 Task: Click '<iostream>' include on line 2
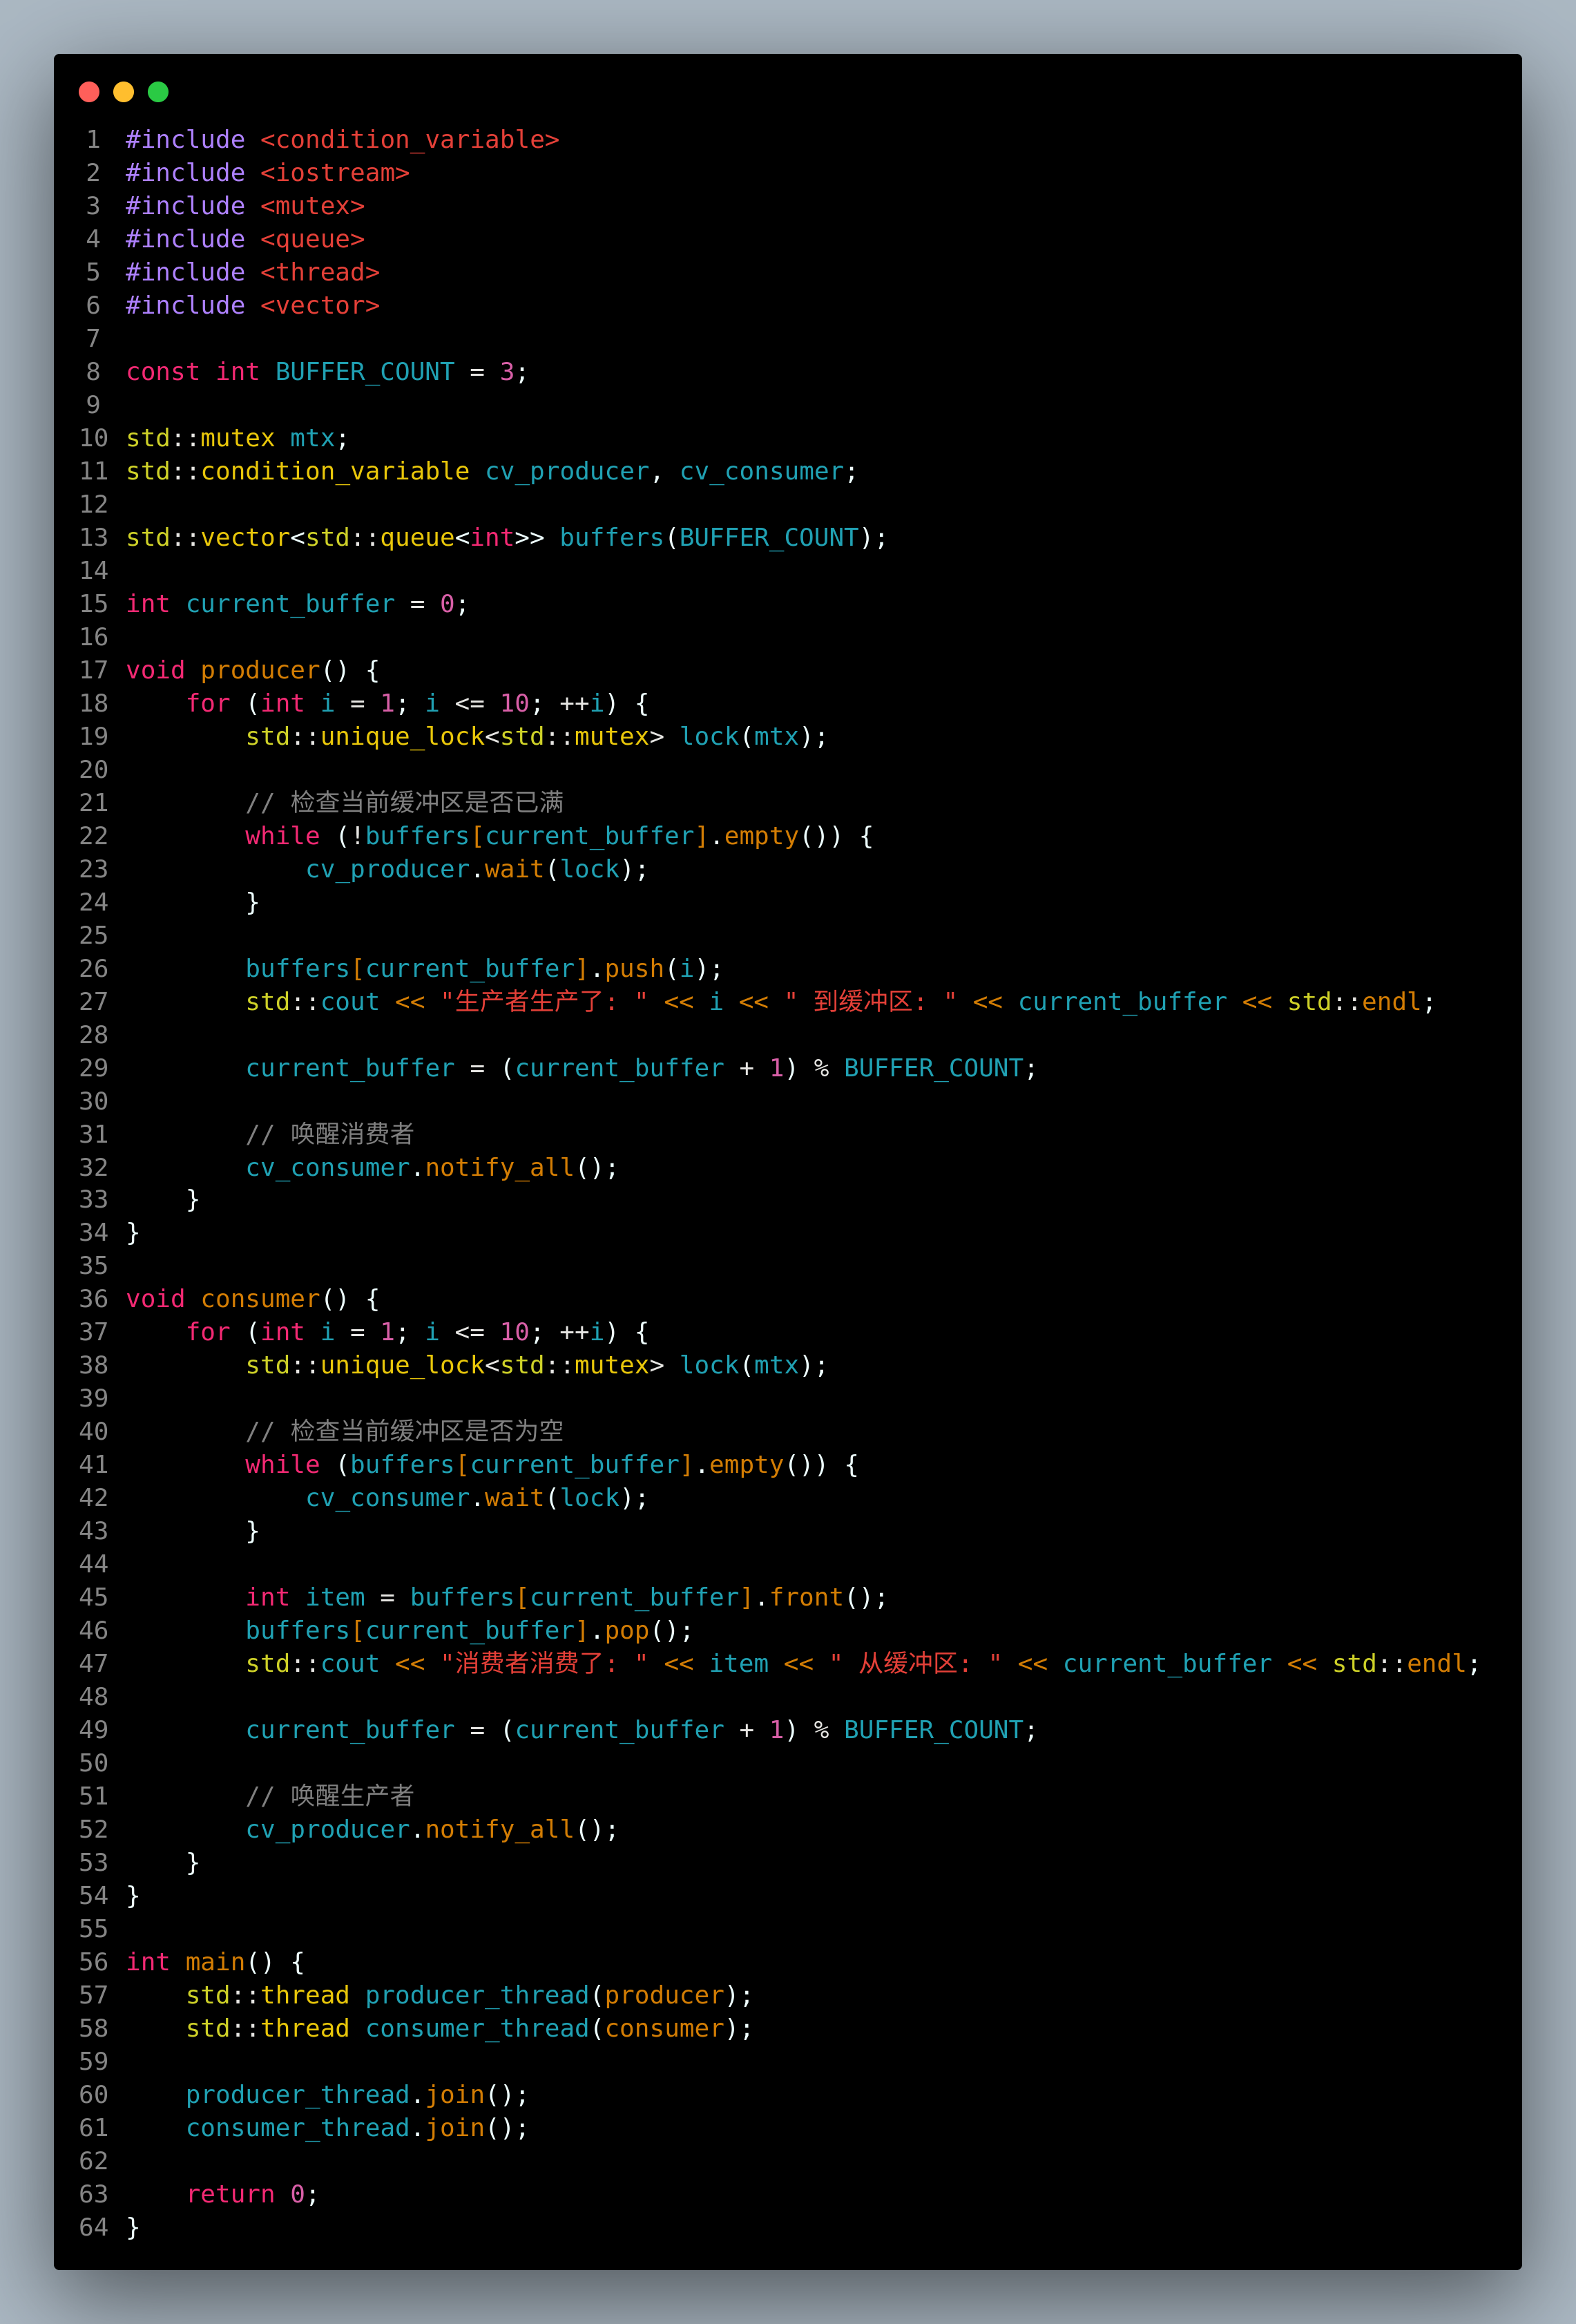335,173
